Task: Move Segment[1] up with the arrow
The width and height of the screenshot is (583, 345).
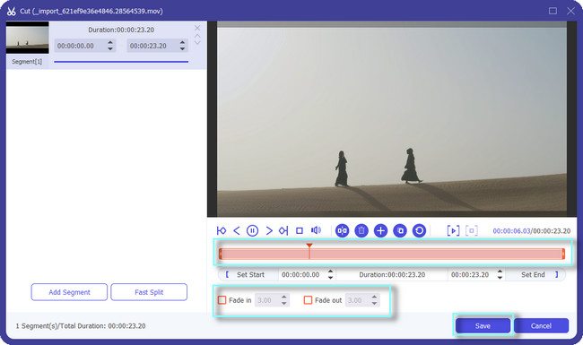Action: click(197, 36)
